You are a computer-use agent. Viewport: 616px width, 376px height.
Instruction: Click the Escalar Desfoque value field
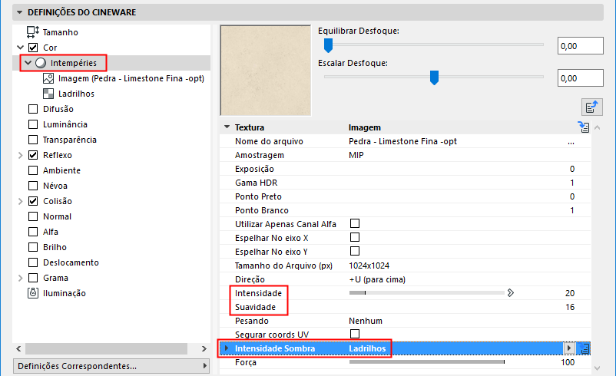coord(580,78)
